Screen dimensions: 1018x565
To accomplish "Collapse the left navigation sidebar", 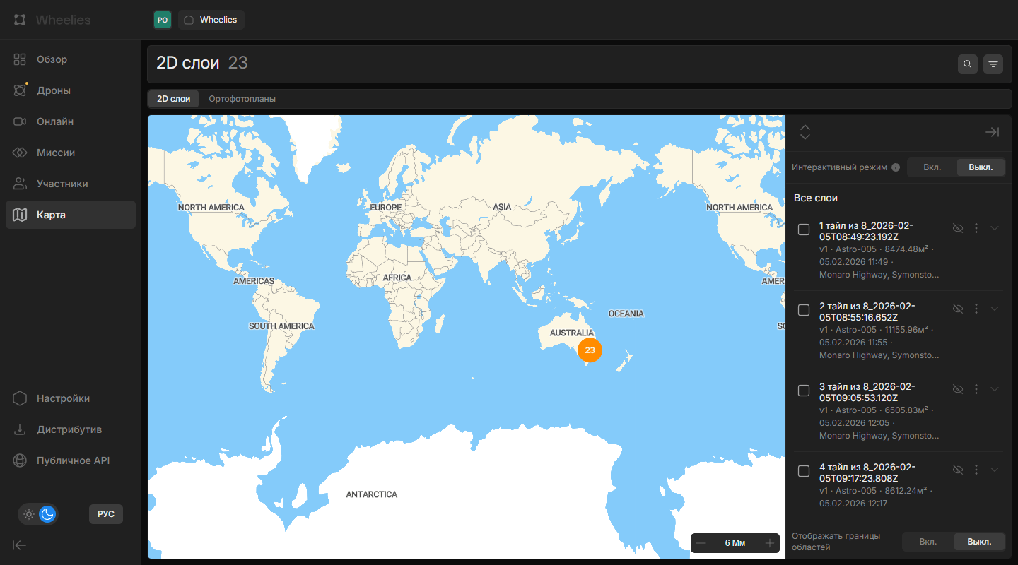I will click(20, 545).
